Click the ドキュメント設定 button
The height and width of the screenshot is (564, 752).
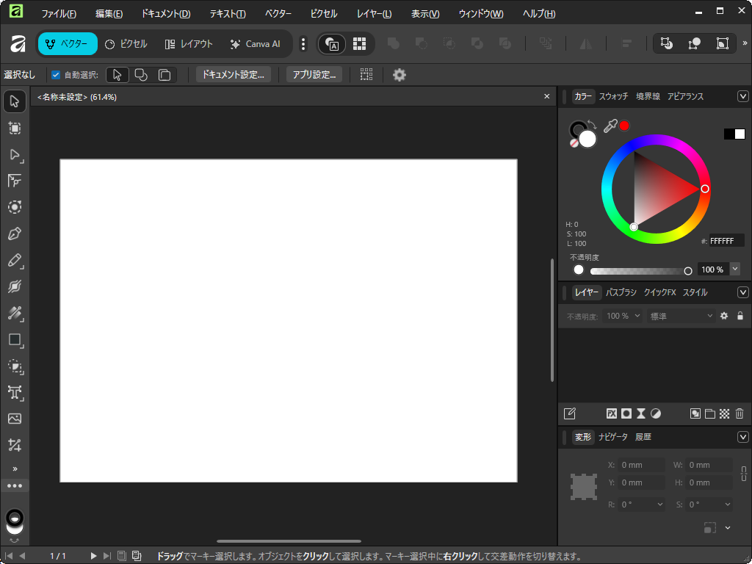point(234,75)
